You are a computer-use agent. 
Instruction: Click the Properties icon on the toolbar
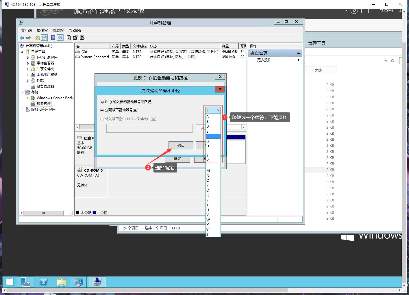click(x=75, y=38)
